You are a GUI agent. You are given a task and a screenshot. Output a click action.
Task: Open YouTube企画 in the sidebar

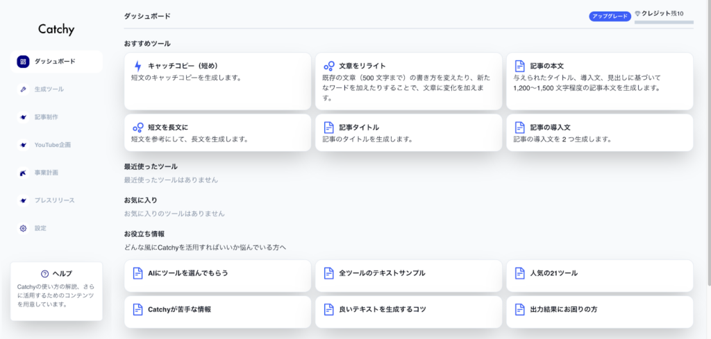tap(52, 145)
